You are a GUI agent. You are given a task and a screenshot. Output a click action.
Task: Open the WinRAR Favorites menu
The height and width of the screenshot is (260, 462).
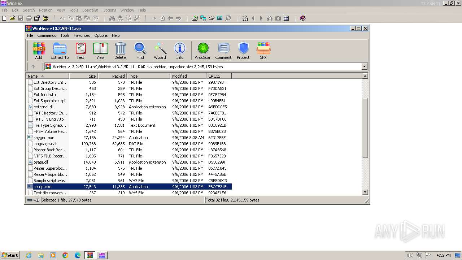click(x=82, y=35)
